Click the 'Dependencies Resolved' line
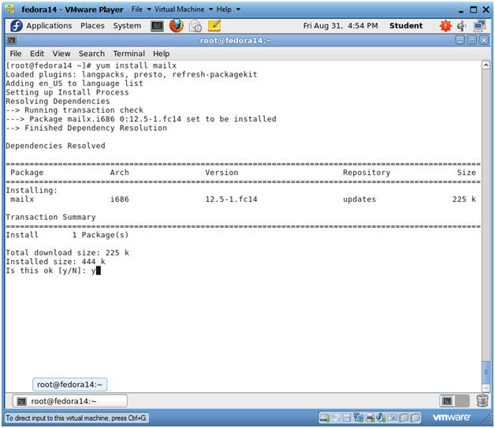 [55, 146]
